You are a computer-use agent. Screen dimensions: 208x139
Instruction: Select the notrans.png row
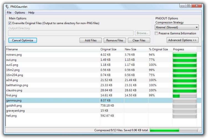pyautogui.click(x=103, y=55)
